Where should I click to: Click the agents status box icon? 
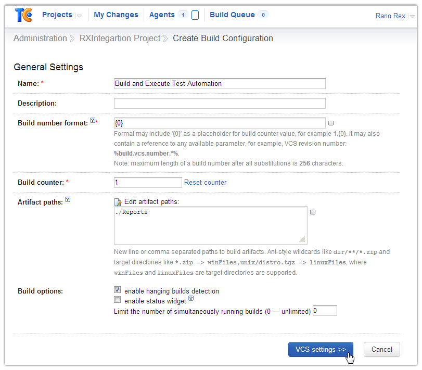click(x=195, y=15)
